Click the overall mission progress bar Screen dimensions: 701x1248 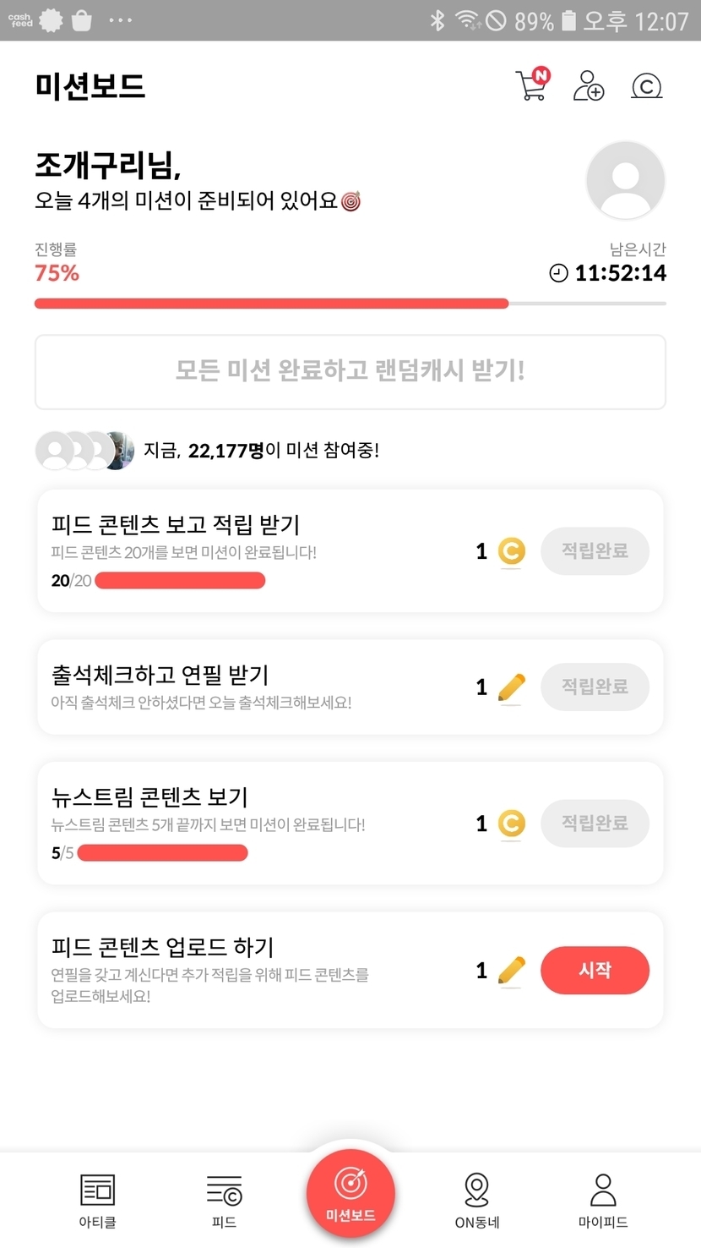pos(350,303)
